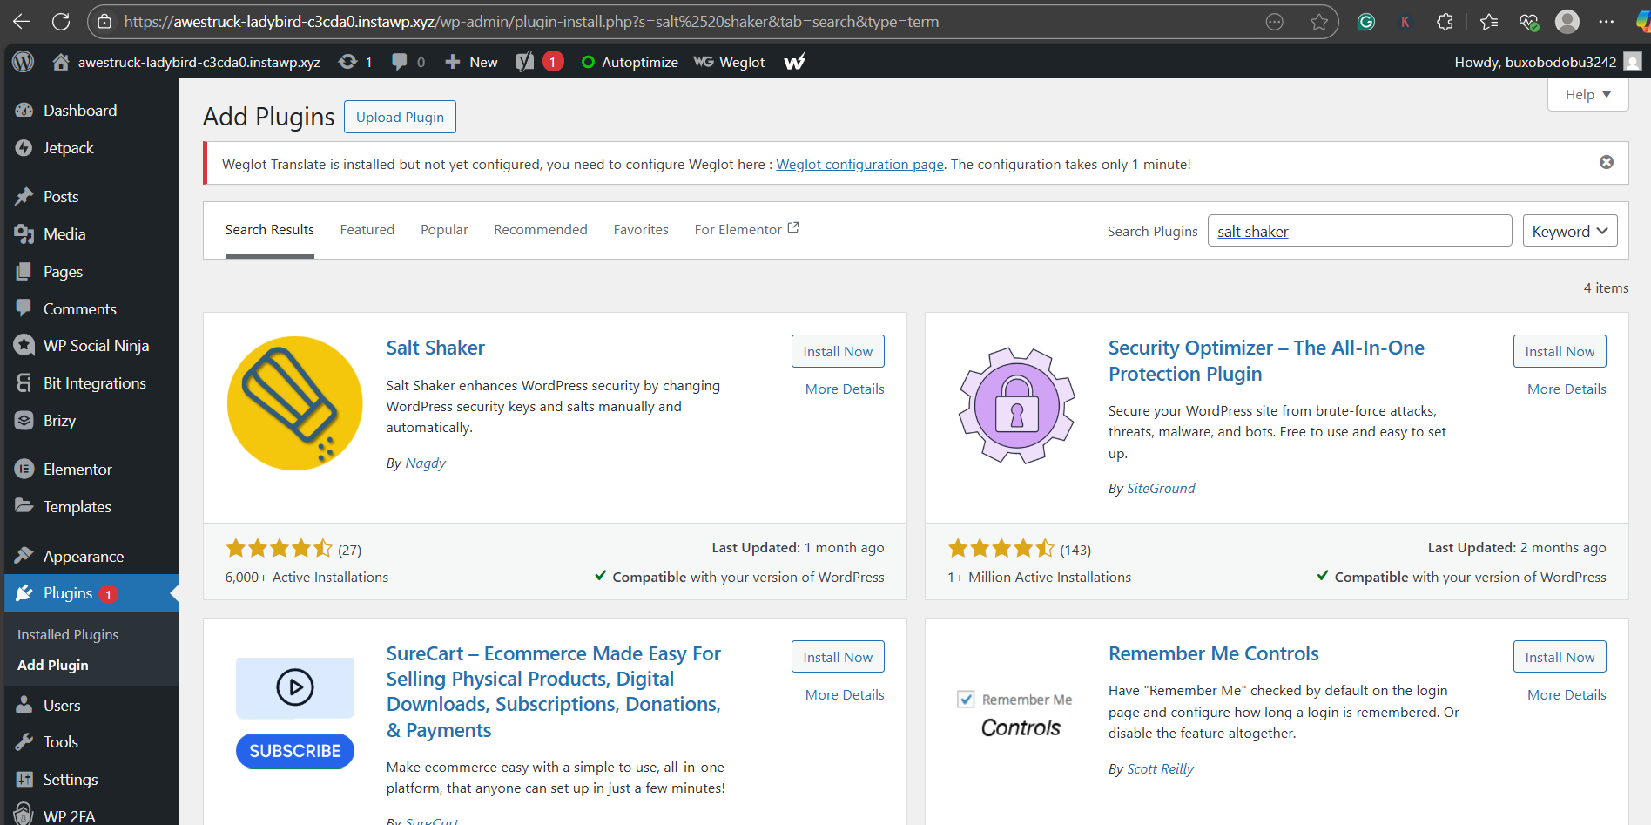Click the browser back arrow

pyautogui.click(x=22, y=22)
